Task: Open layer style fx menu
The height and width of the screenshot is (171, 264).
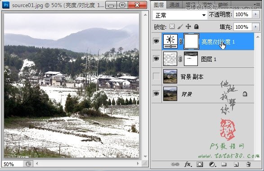Action: pyautogui.click(x=188, y=164)
